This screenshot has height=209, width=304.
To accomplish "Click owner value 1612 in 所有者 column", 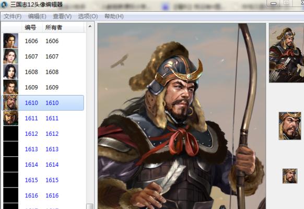I will 52,134.
